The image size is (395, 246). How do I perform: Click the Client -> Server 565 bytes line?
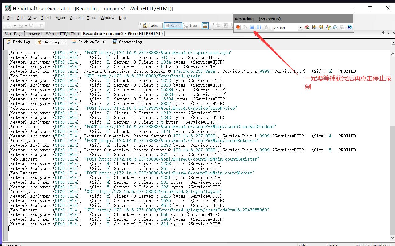click(114, 215)
